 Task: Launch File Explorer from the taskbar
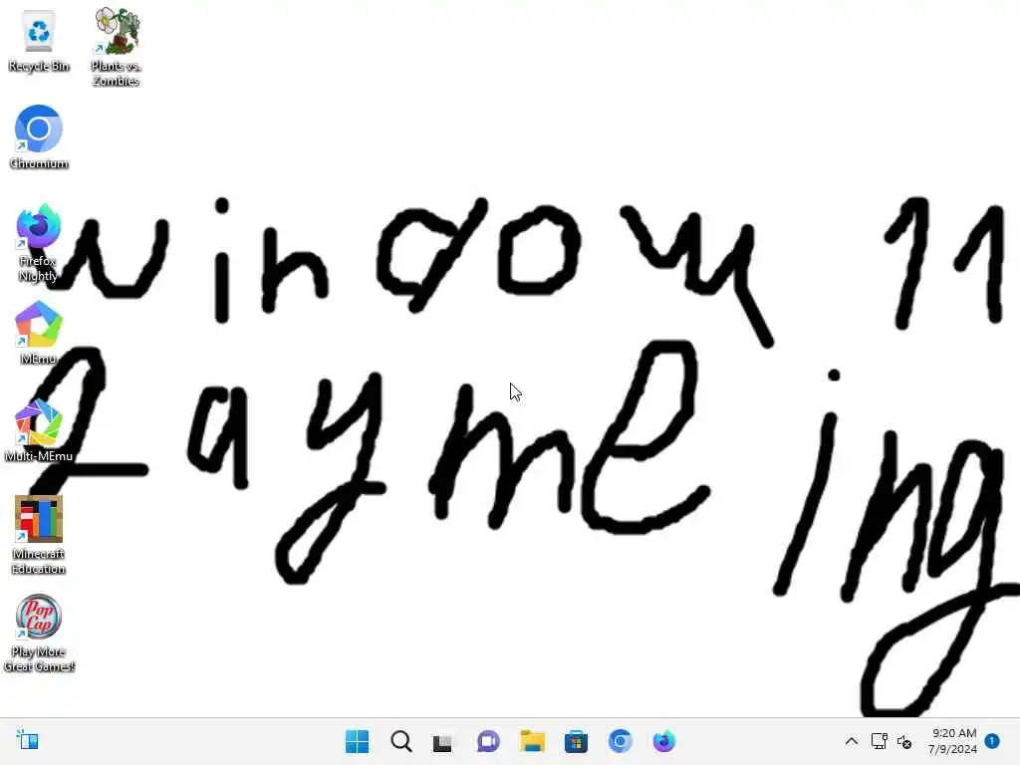[x=532, y=741]
